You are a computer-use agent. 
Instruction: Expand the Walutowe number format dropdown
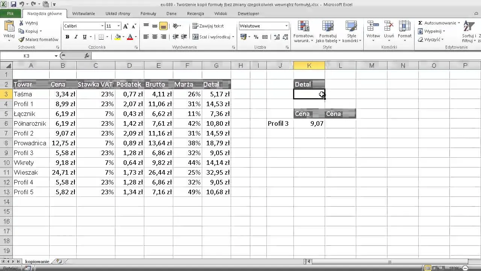[286, 26]
